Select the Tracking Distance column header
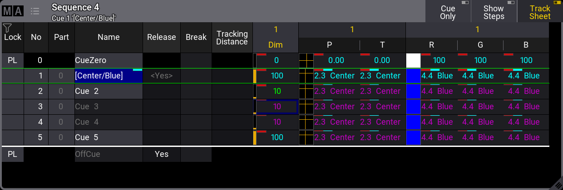 (x=232, y=37)
